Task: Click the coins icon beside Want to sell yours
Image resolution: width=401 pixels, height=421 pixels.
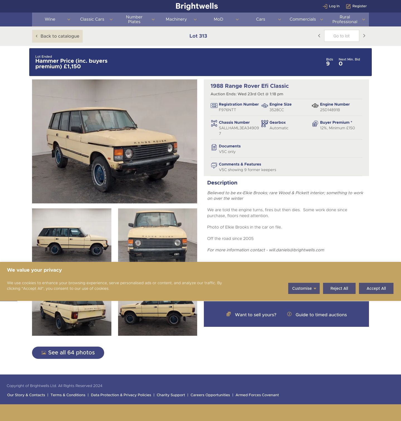Action: [229, 314]
